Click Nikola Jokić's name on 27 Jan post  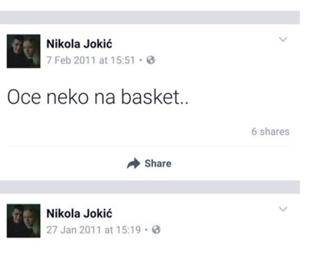click(x=79, y=213)
